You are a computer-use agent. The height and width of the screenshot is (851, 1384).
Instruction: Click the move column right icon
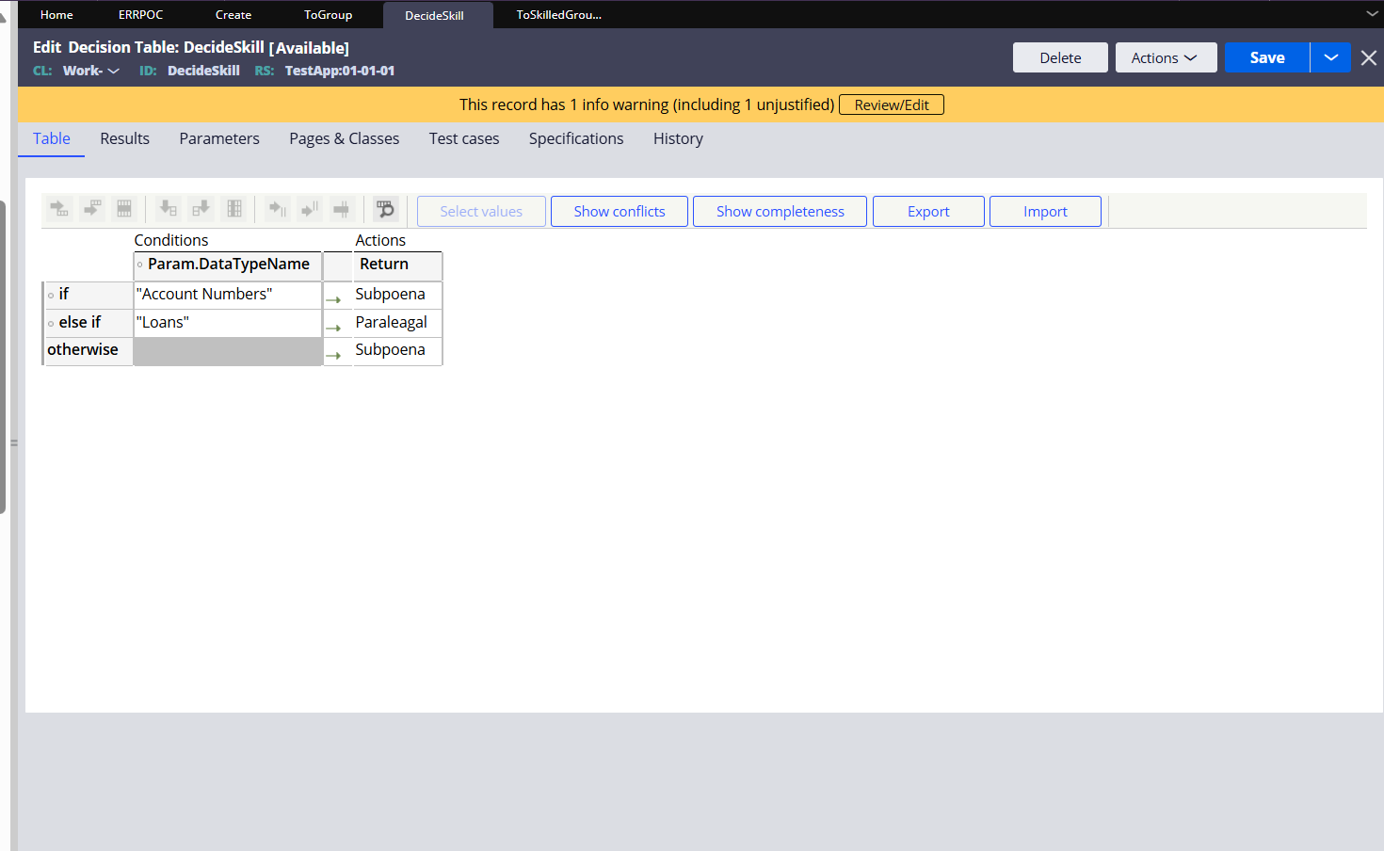click(x=310, y=209)
